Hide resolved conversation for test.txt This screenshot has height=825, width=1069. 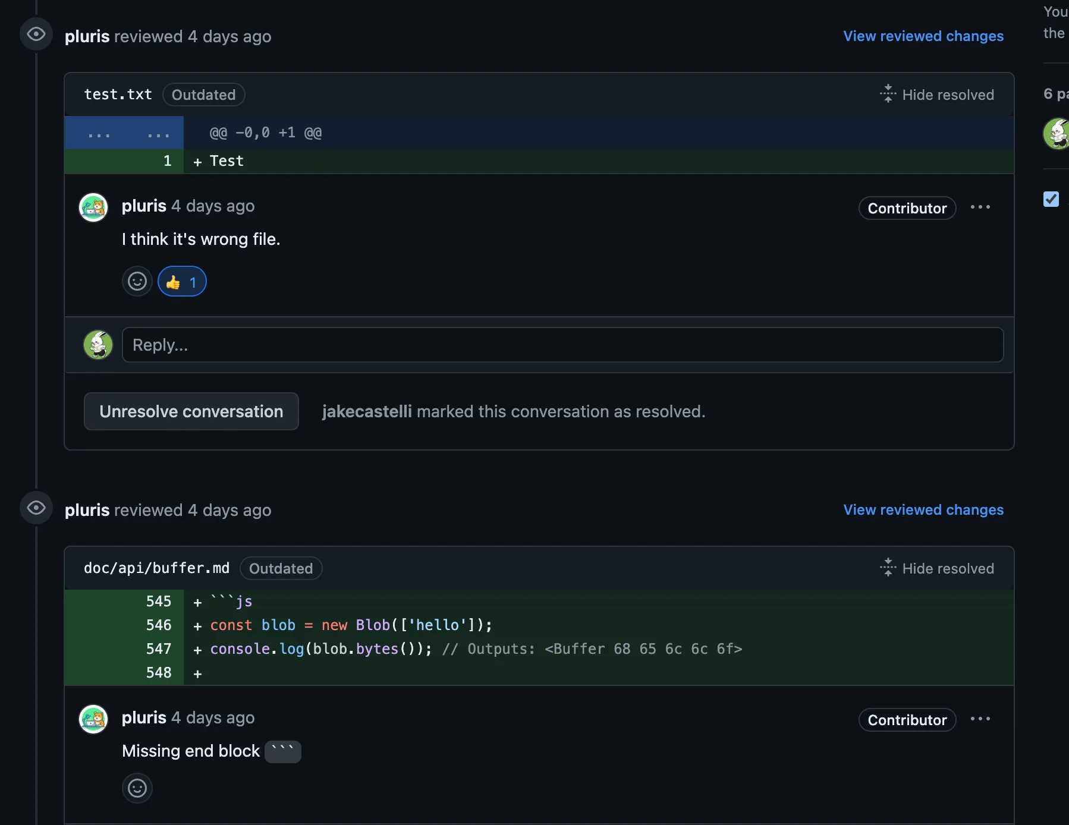[x=937, y=95]
